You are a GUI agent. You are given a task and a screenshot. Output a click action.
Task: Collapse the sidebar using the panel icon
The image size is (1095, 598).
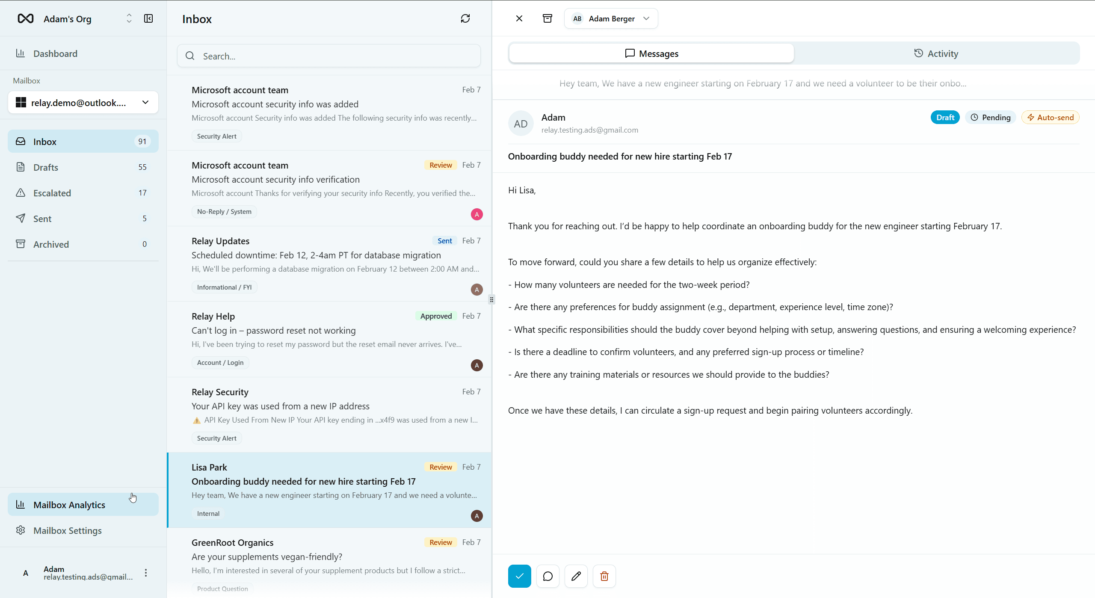[x=148, y=18]
